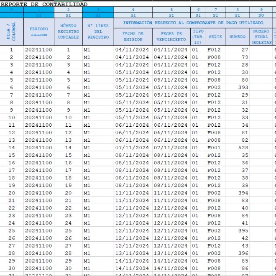276x276 pixels.
Task: Select the REPORTE DE CONTABILIDAD title cell
Action: (44, 4)
